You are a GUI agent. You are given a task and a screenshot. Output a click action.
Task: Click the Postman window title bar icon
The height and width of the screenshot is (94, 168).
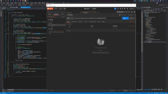tap(47, 5)
